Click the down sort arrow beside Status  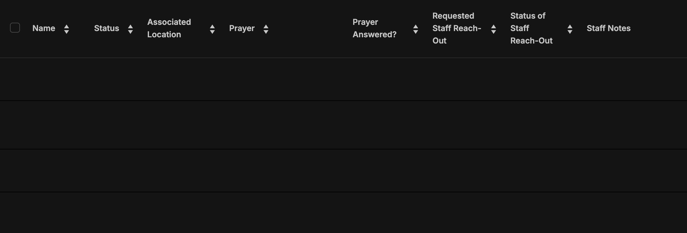tap(131, 32)
